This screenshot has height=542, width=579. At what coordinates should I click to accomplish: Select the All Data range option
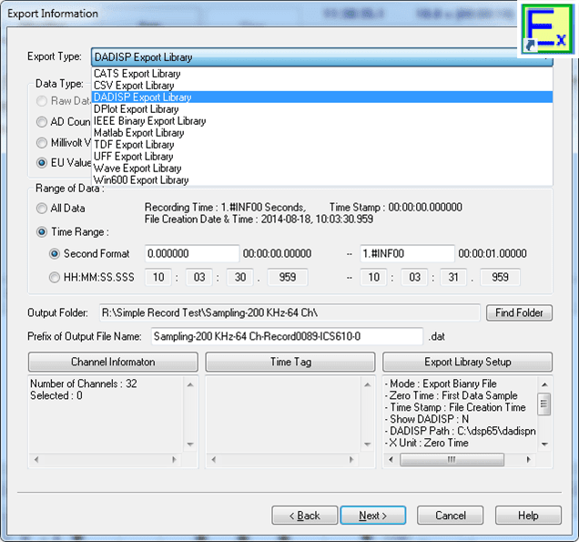42,209
